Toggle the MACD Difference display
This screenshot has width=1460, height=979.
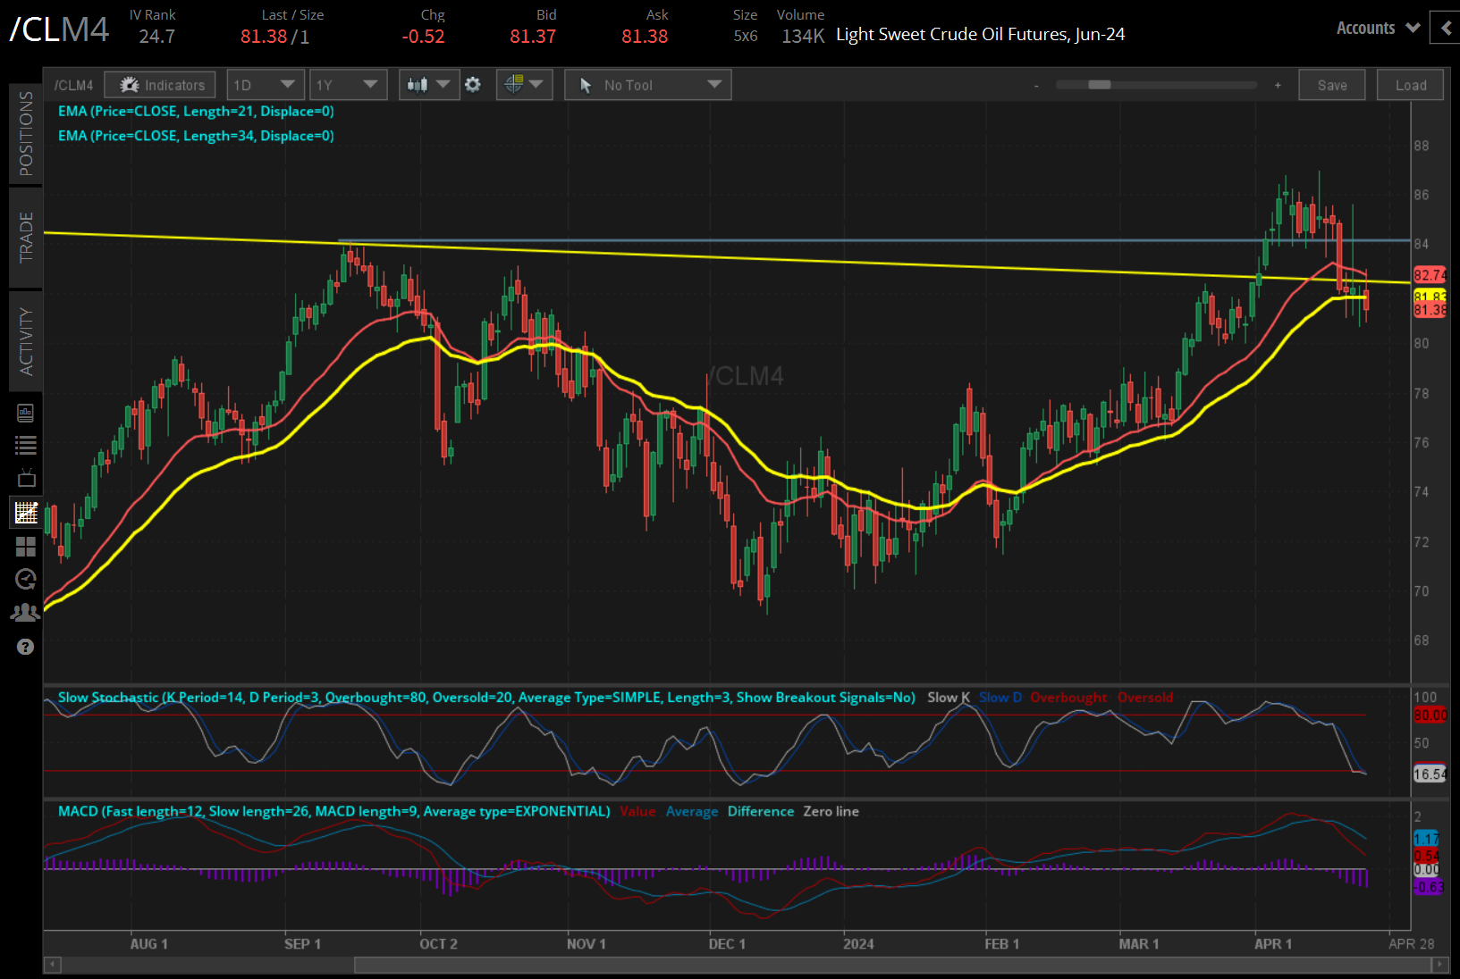(761, 811)
